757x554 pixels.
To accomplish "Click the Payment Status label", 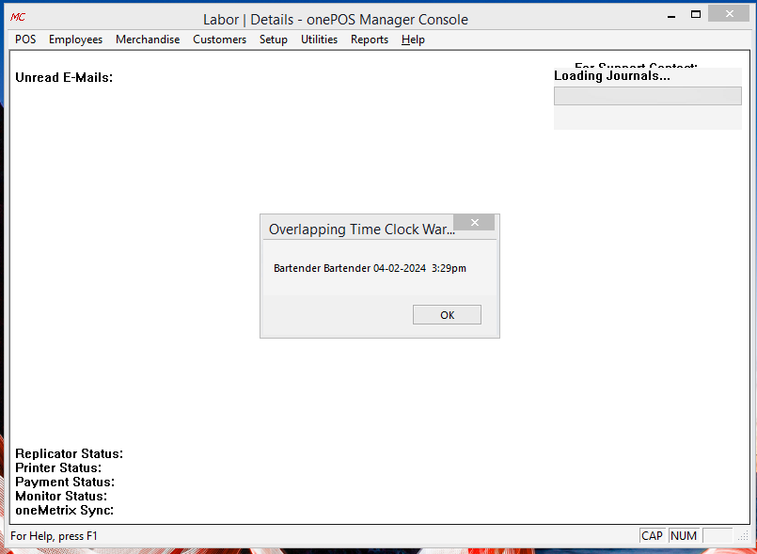I will pyautogui.click(x=65, y=482).
